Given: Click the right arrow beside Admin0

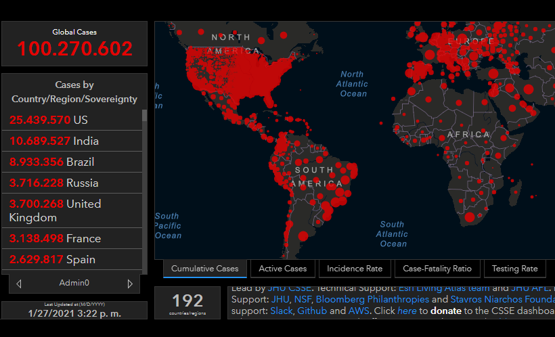Looking at the screenshot, I should [130, 284].
